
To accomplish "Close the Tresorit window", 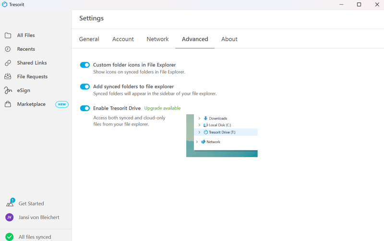I will click(x=377, y=4).
